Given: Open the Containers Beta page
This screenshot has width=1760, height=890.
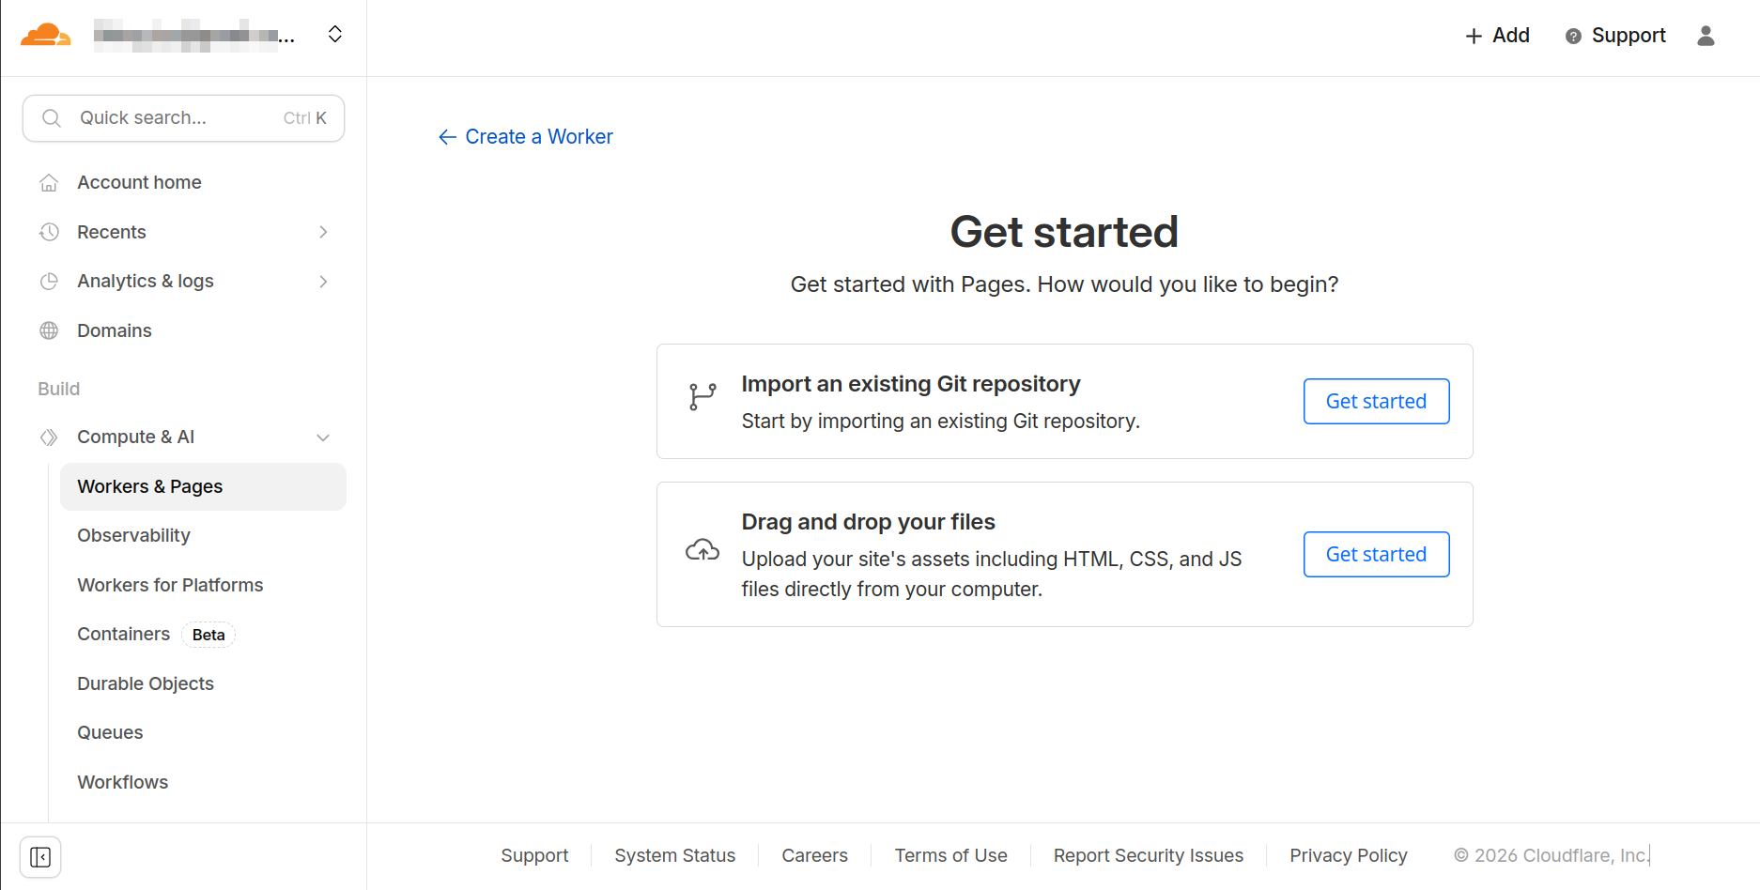Looking at the screenshot, I should [x=123, y=634].
